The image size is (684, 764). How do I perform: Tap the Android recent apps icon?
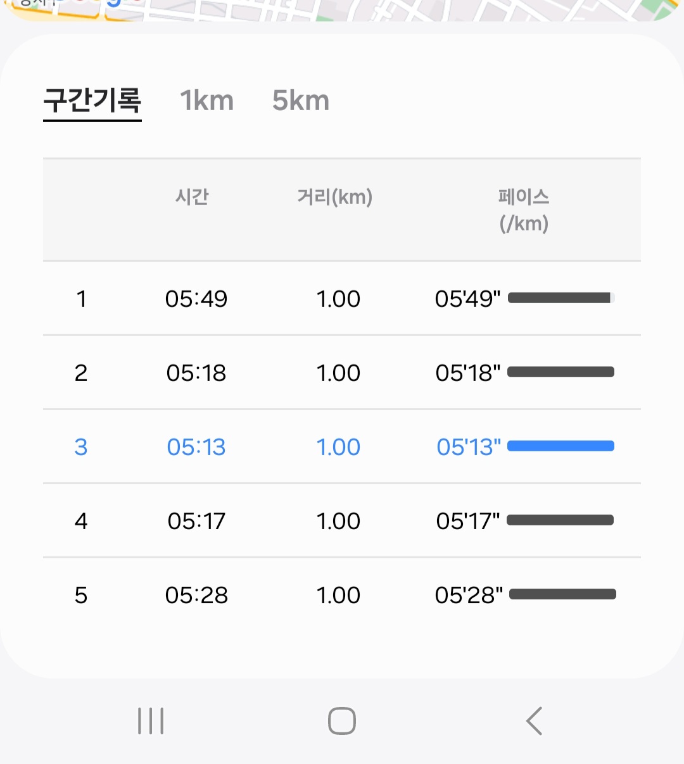point(151,721)
